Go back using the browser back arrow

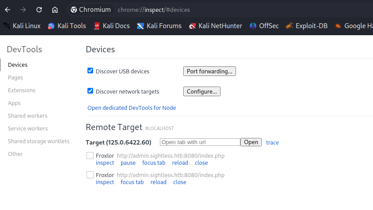7,10
